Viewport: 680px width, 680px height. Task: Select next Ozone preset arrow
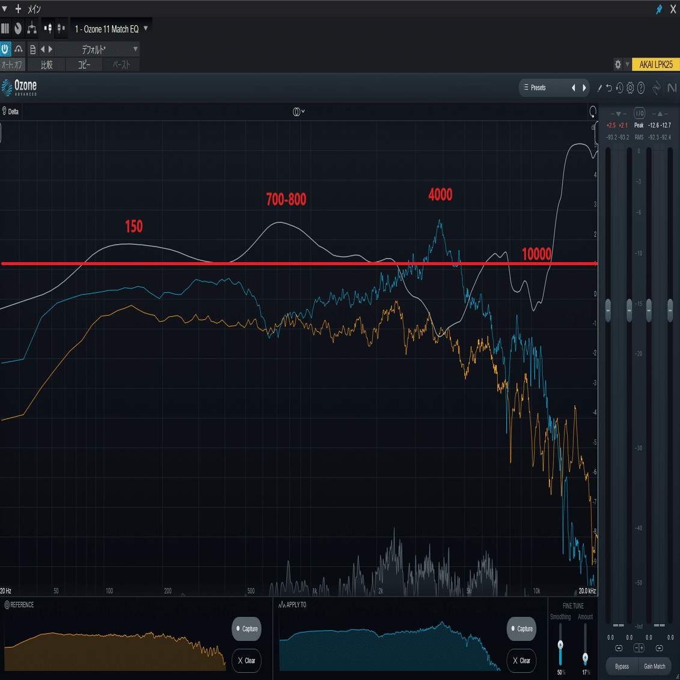coord(584,88)
